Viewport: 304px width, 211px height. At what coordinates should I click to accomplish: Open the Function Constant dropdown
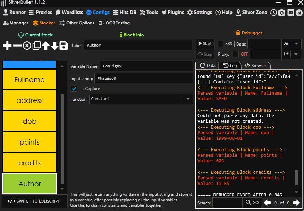point(188,99)
